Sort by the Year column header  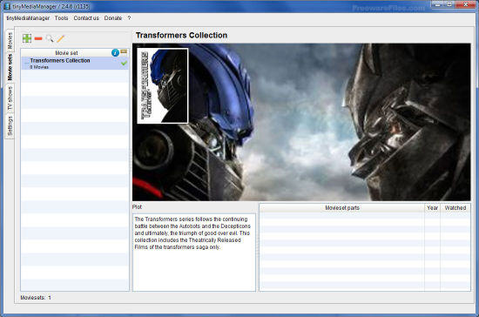(432, 208)
